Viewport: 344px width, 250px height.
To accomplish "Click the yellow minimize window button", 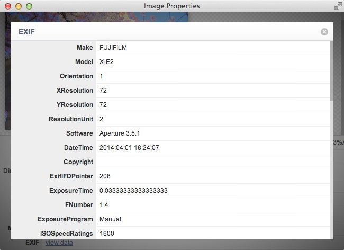I will click(x=19, y=6).
